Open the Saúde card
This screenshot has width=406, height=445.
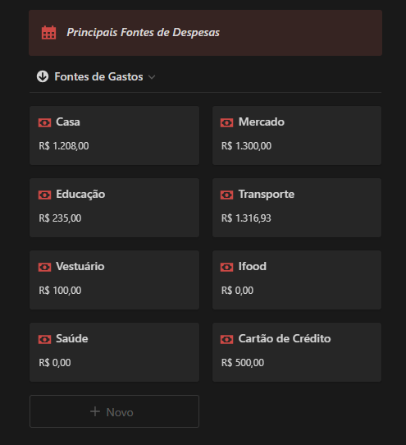tap(114, 352)
